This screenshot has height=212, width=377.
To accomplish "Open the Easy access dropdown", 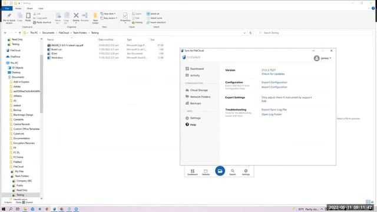I will (x=109, y=18).
